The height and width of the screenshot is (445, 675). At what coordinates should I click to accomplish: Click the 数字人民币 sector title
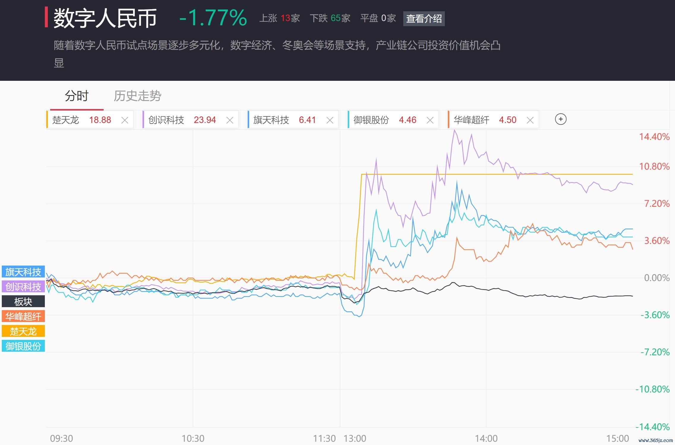tap(105, 18)
